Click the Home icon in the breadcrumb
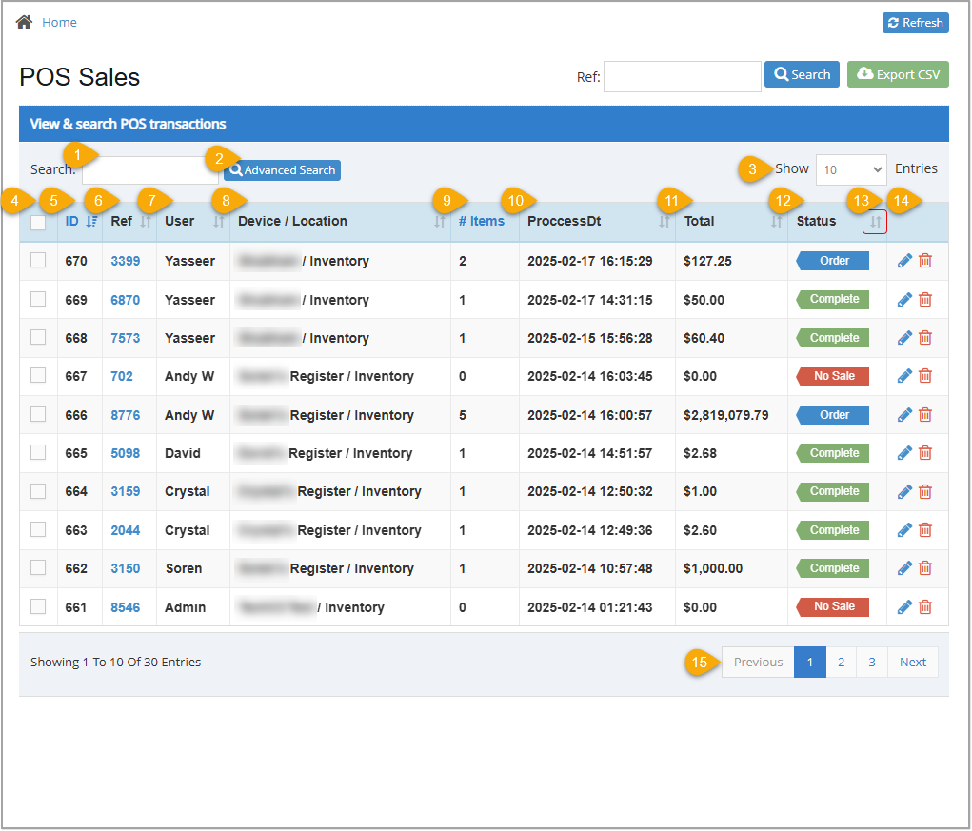972x831 pixels. [x=23, y=21]
